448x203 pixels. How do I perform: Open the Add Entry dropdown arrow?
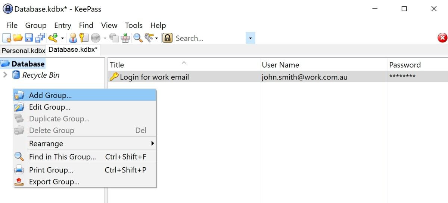[x=62, y=38]
